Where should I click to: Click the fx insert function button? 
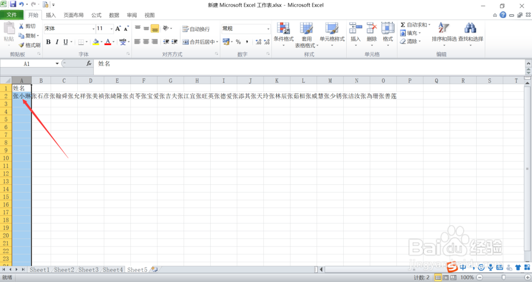point(89,63)
